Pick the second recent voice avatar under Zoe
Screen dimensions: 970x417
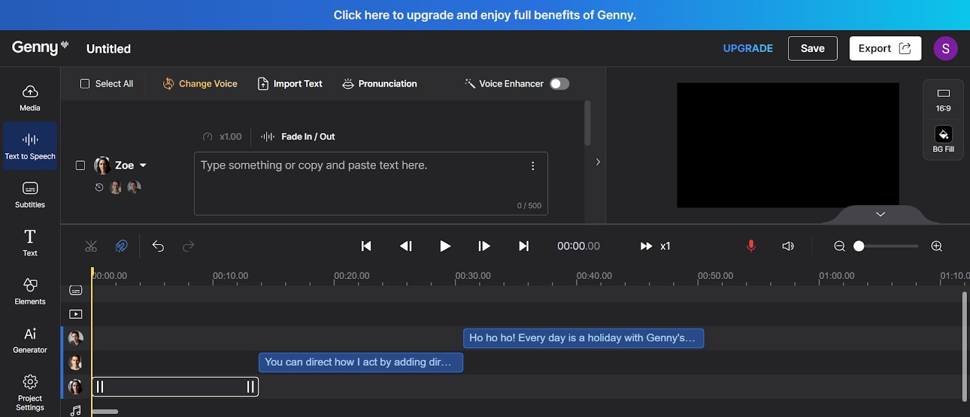pyautogui.click(x=134, y=188)
